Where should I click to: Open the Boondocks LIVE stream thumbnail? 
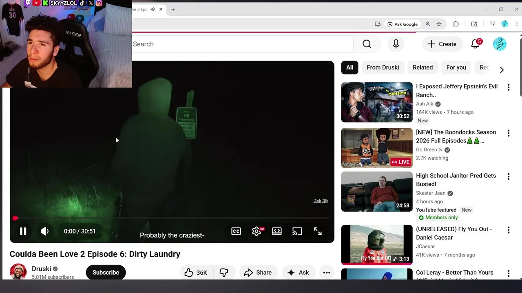point(377,148)
